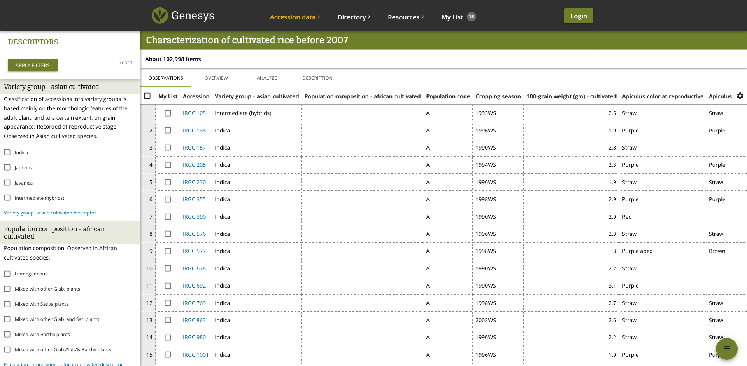747x366 pixels.
Task: Open accession IRGC 138
Action: coord(194,131)
